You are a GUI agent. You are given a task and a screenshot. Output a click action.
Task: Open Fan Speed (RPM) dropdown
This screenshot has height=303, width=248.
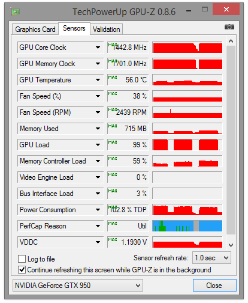(x=98, y=112)
